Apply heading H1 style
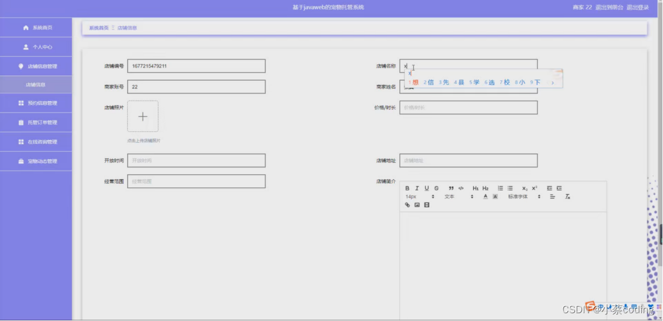This screenshot has height=321, width=663. (x=476, y=189)
